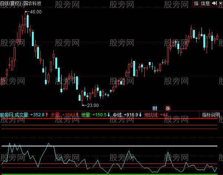
Task: Select the 国农科技 stock name label
Action: tap(33, 3)
